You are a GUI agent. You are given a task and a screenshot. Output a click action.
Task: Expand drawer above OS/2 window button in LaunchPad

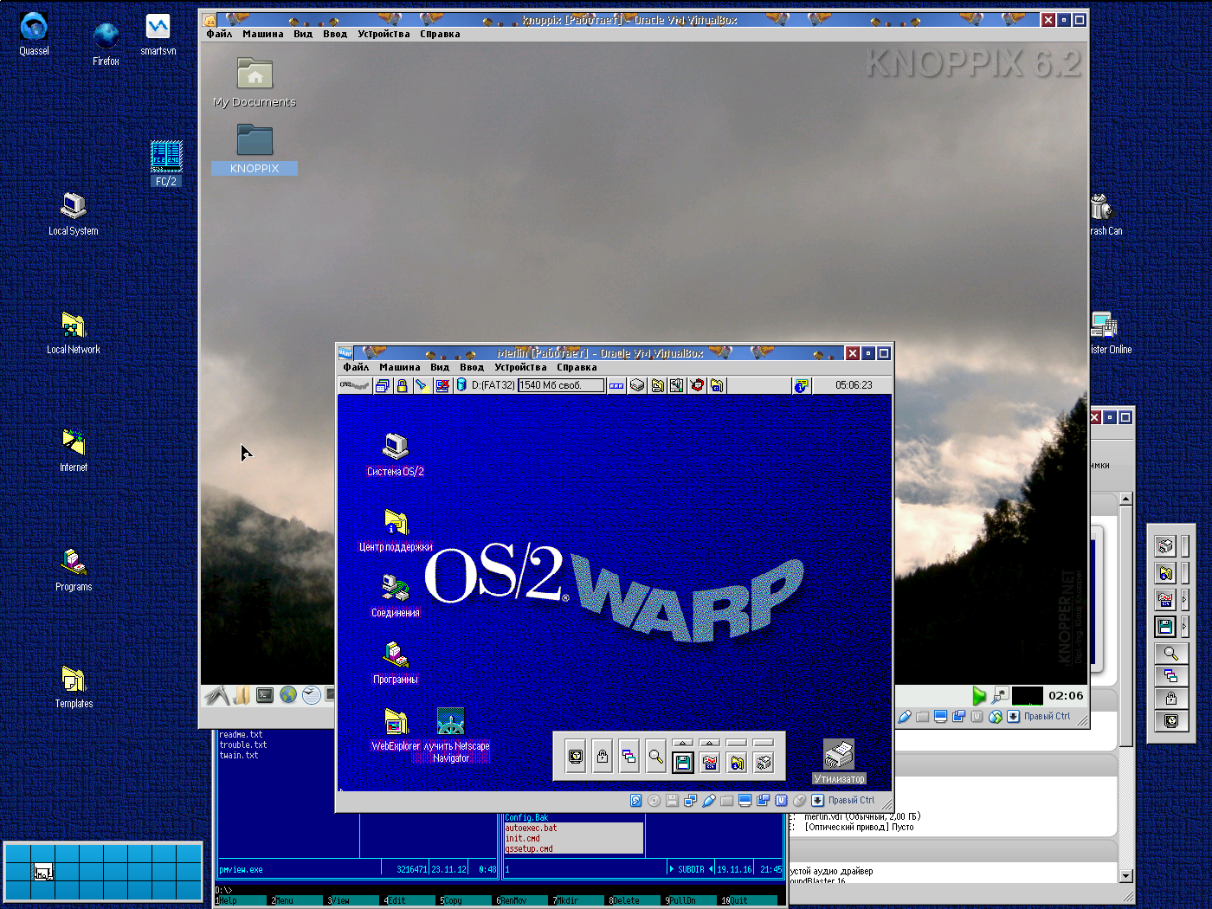click(x=710, y=743)
